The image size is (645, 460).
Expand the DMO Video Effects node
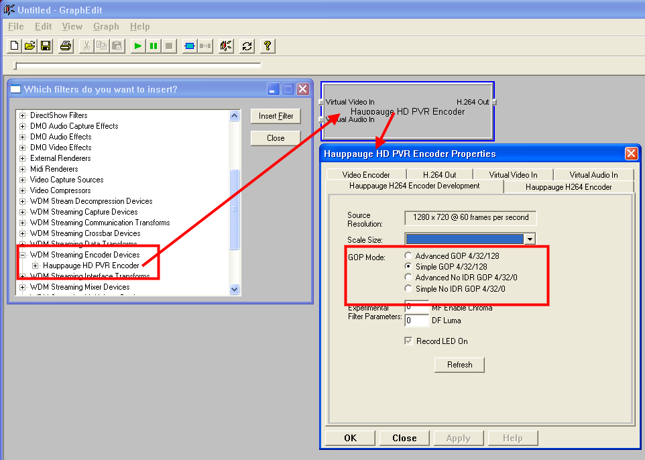tap(23, 148)
